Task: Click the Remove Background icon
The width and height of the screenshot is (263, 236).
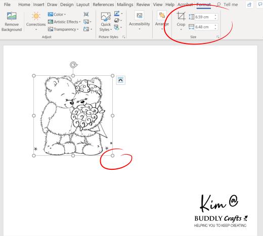Action: (12, 16)
